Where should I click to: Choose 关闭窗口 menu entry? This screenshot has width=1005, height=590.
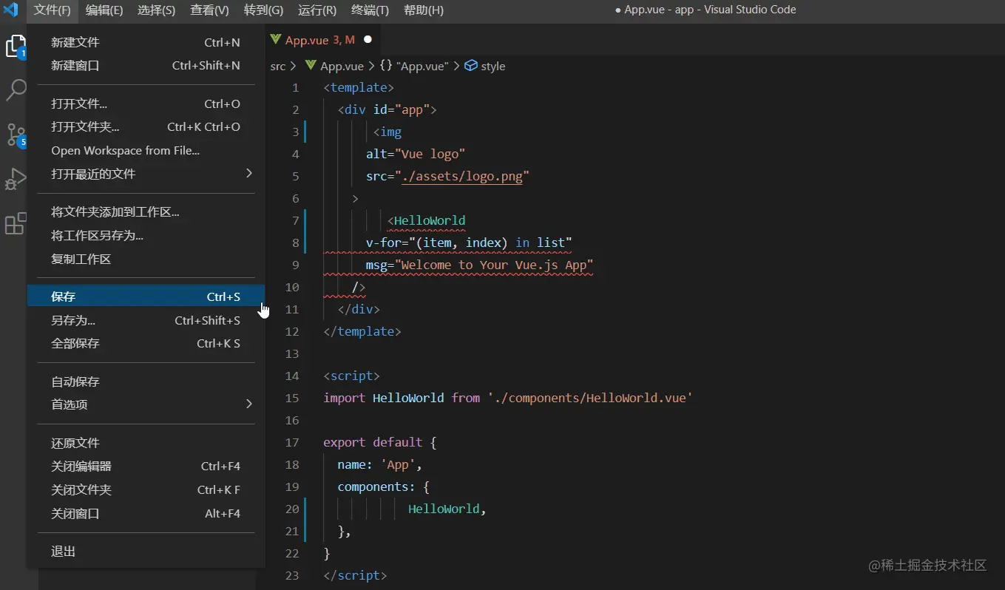pyautogui.click(x=146, y=514)
